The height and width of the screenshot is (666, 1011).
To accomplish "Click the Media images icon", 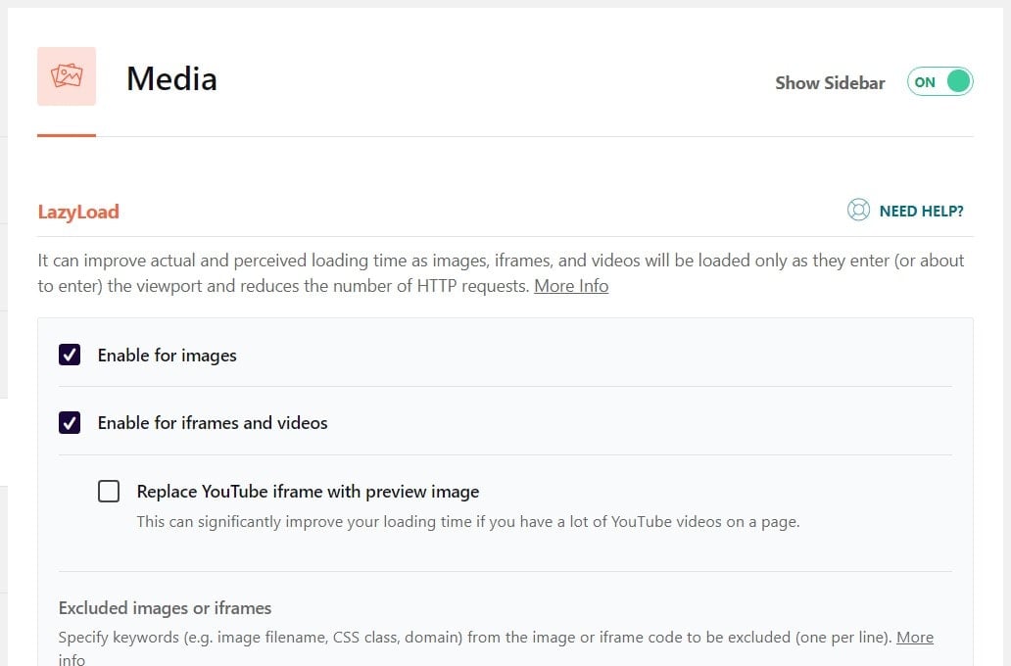I will tap(67, 76).
